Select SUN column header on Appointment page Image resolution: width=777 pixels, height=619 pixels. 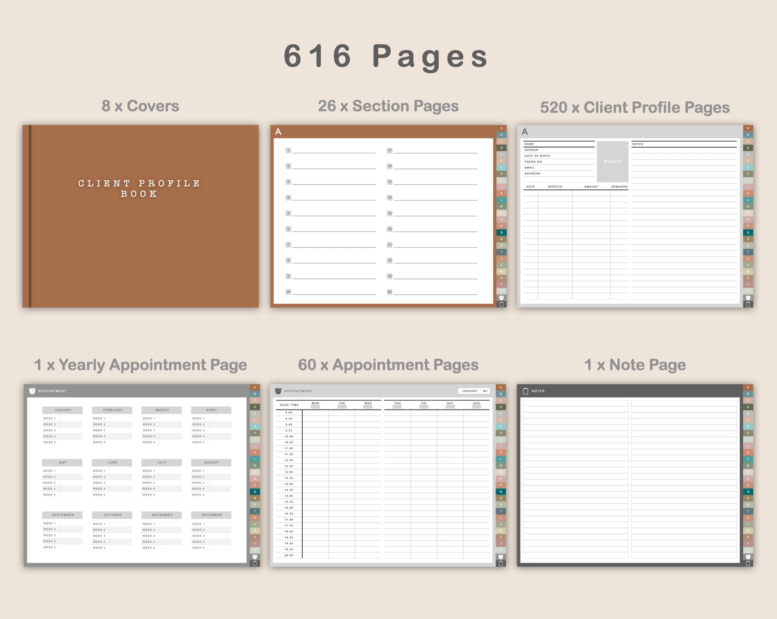click(476, 404)
